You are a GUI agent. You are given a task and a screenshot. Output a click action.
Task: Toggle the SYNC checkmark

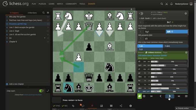[x=56, y=106]
